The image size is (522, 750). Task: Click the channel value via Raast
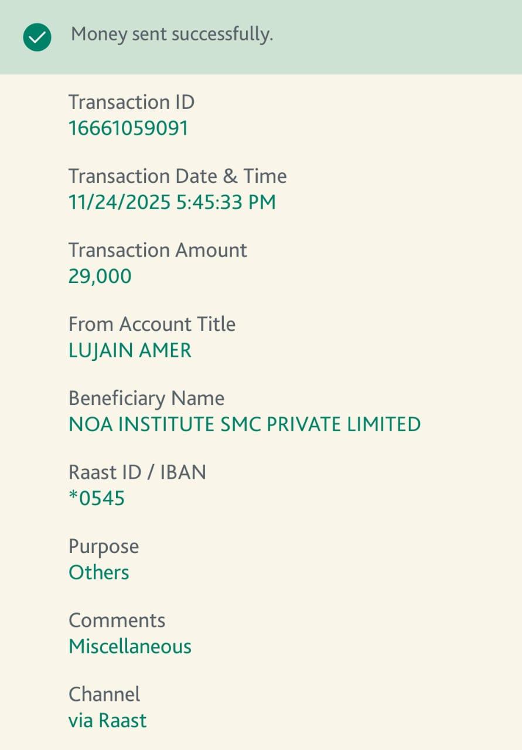point(108,720)
